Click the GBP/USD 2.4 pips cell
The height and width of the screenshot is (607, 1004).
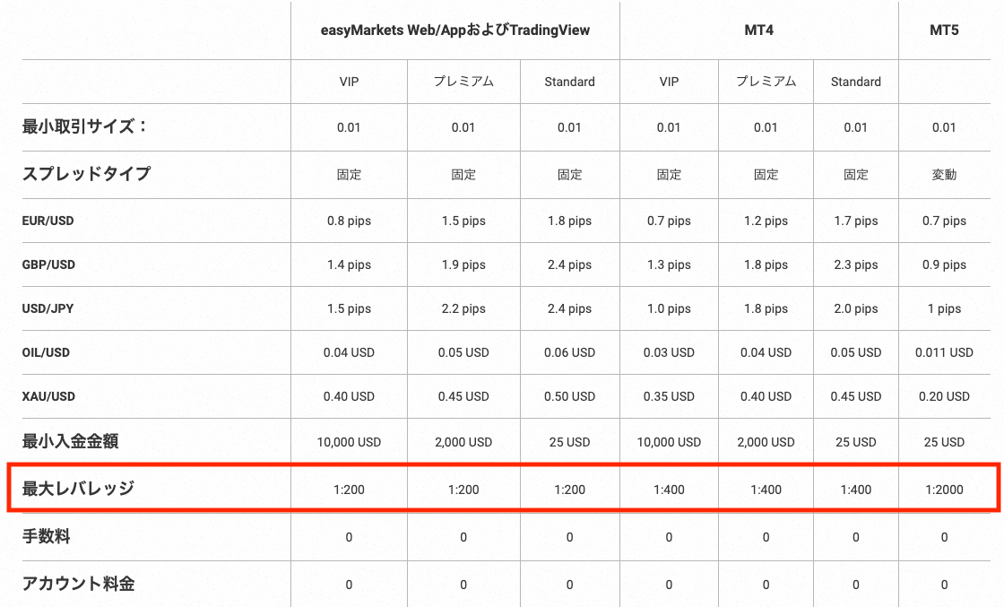point(569,264)
